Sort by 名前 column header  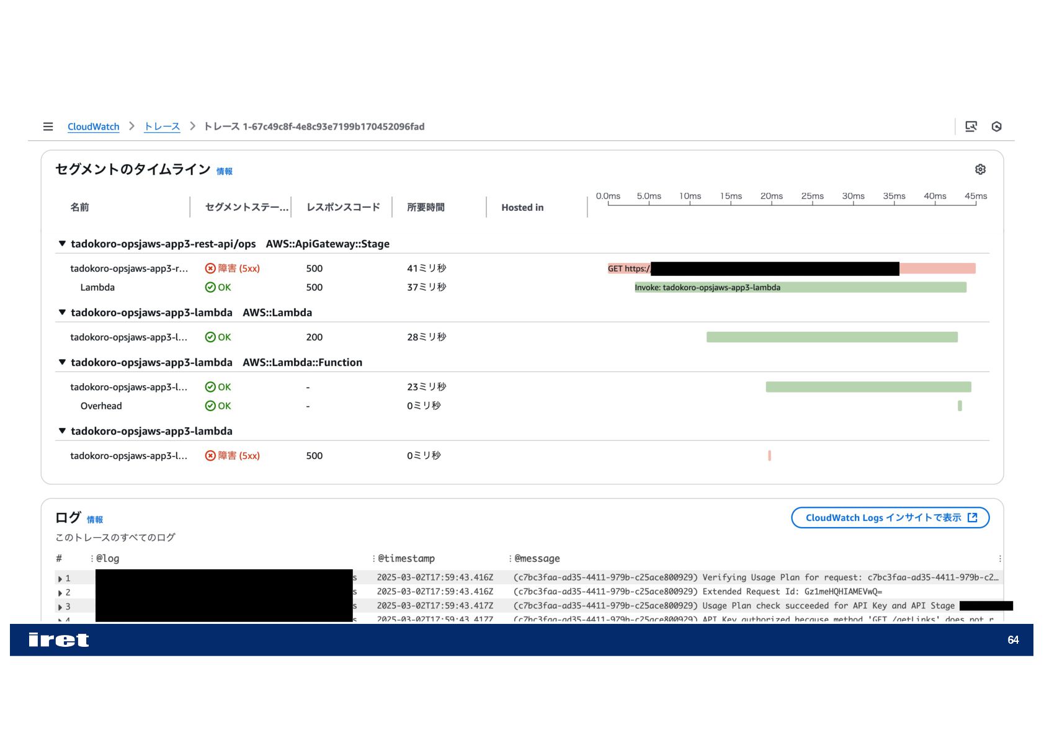79,207
